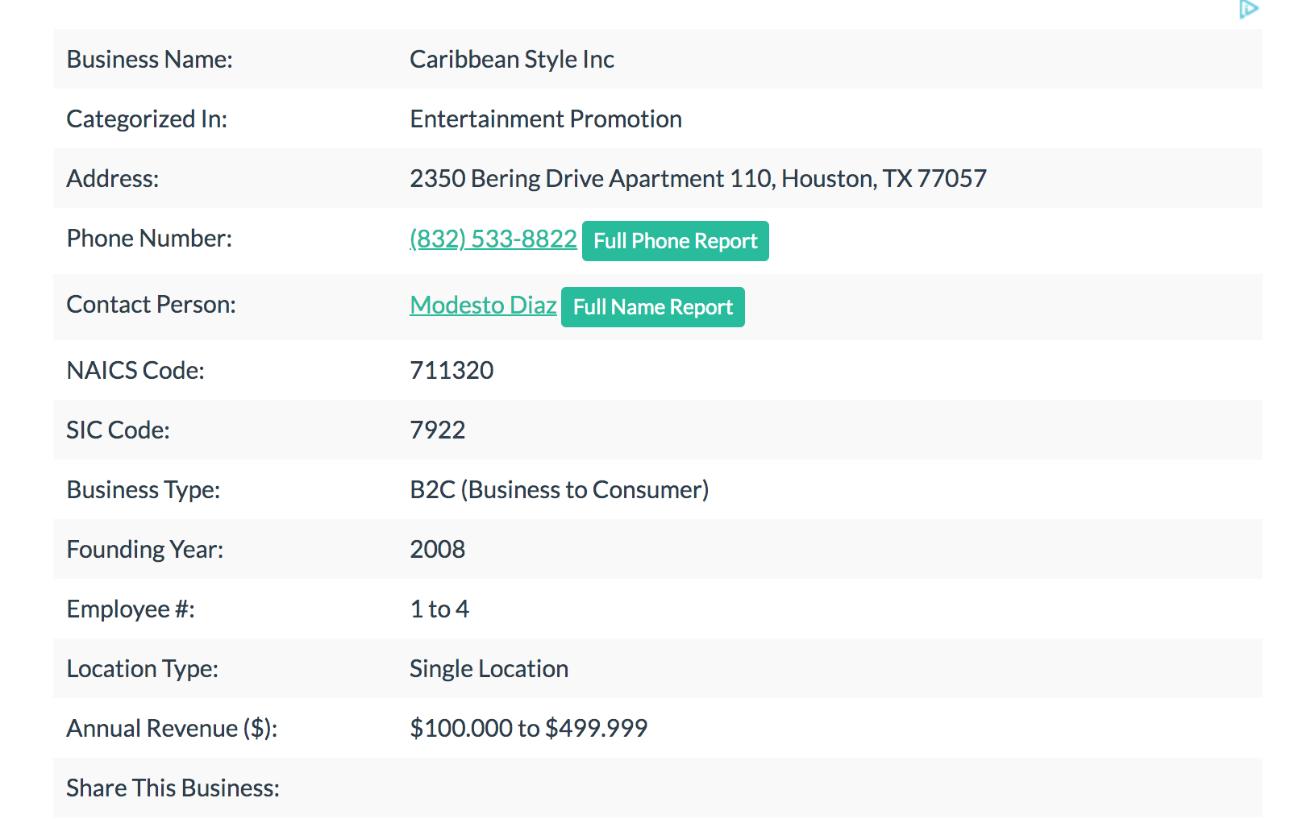This screenshot has width=1290, height=819.
Task: Click the SIC code value 7922
Action: coord(437,430)
